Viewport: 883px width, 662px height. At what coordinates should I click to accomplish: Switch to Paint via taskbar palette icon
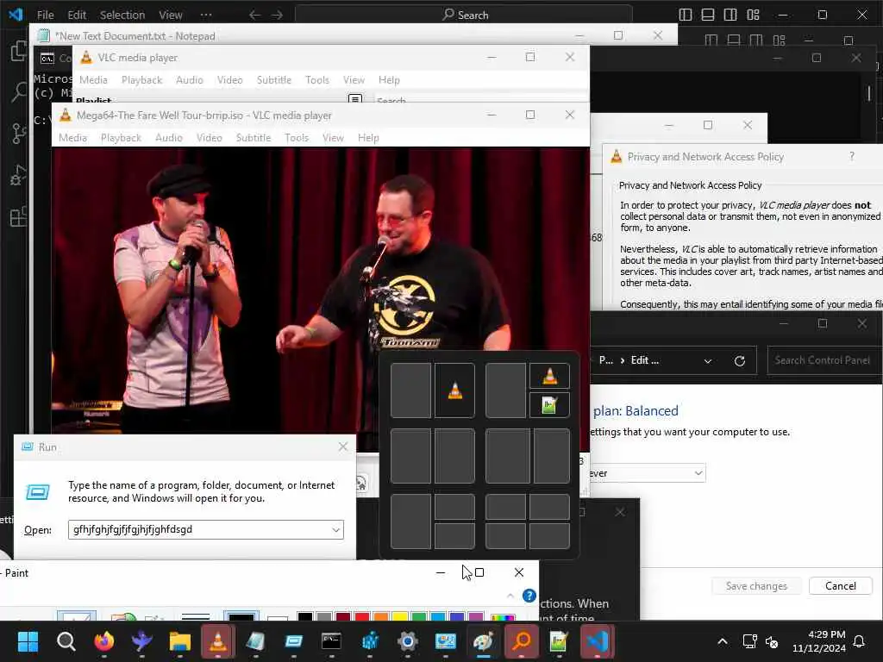point(483,641)
